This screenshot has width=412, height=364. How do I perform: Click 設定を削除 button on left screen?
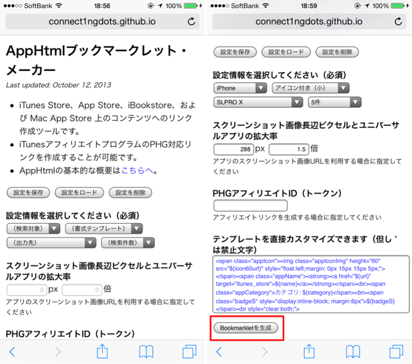[x=130, y=193]
